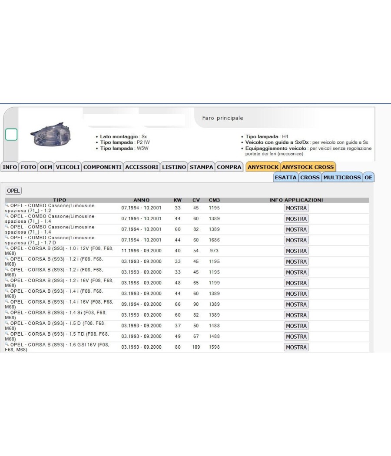Switch to the INFO tab
The image size is (391, 456).
(10, 167)
